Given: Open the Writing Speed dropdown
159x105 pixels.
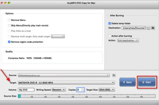Looking at the screenshot, I should tap(59, 90).
